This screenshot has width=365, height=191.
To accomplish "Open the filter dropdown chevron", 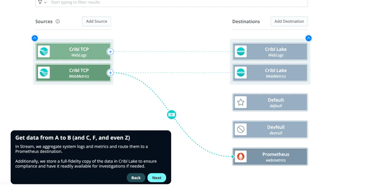I will click(x=46, y=2).
